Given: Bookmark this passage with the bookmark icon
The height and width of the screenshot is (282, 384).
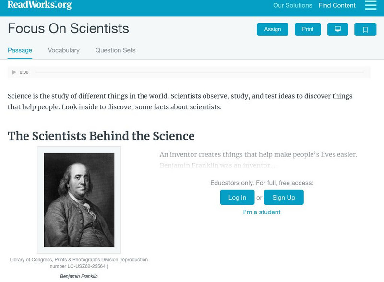Looking at the screenshot, I should pos(365,29).
